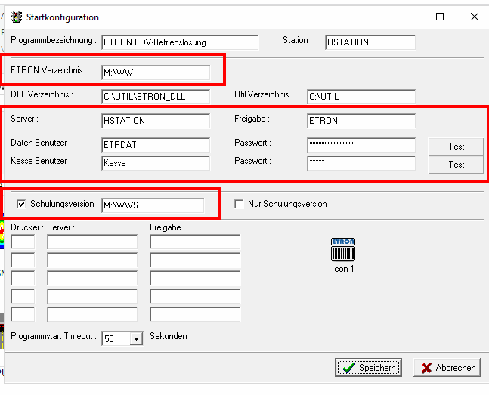The height and width of the screenshot is (395, 489).
Task: Click the Programmbezeichnung text field
Action: 179,42
